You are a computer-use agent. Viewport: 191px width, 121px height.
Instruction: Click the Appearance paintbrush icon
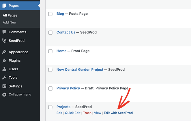[4, 52]
